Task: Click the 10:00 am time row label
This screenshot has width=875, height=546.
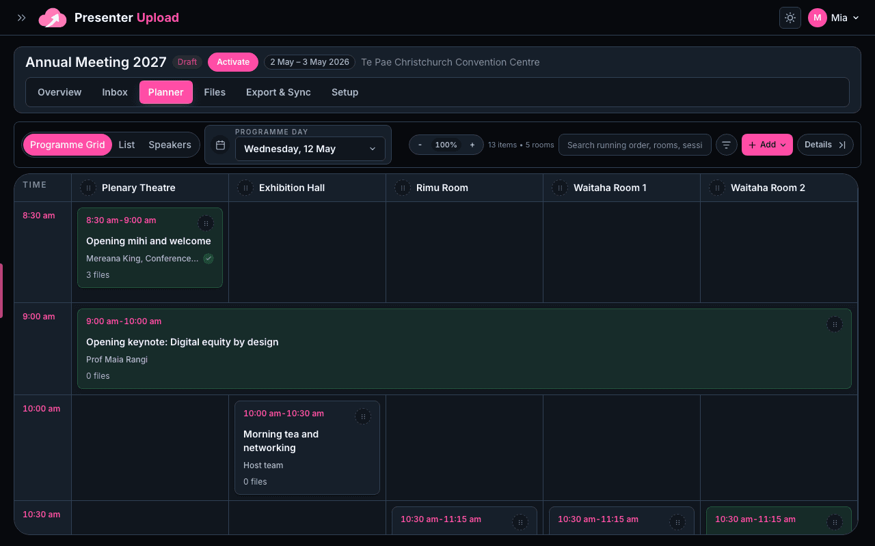Action: tap(42, 409)
